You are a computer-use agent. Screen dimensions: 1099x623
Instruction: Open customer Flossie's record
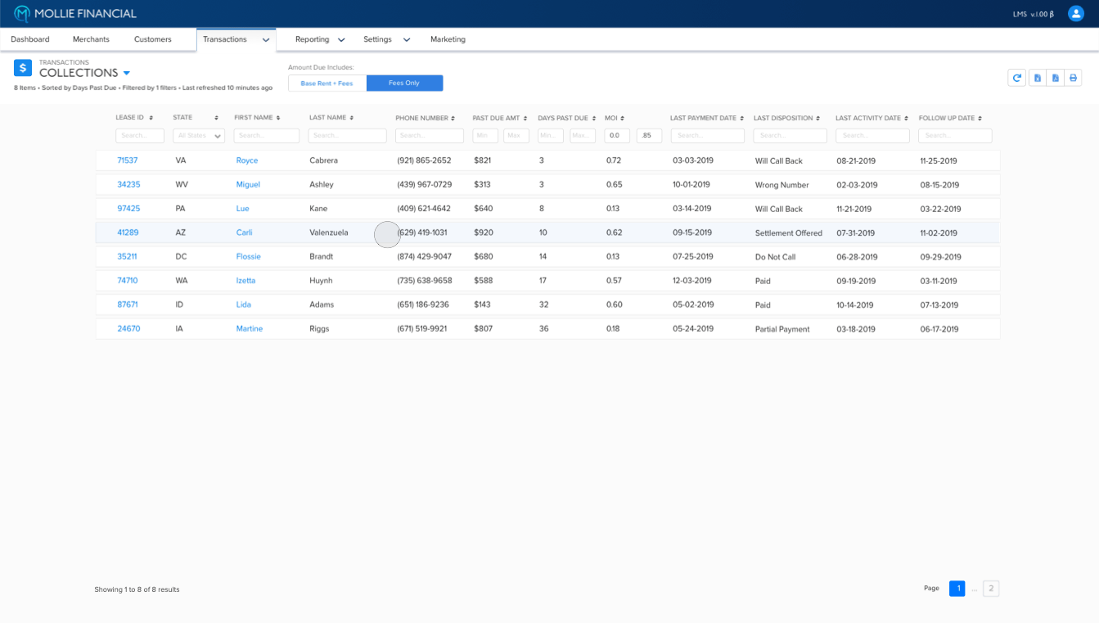[248, 256]
